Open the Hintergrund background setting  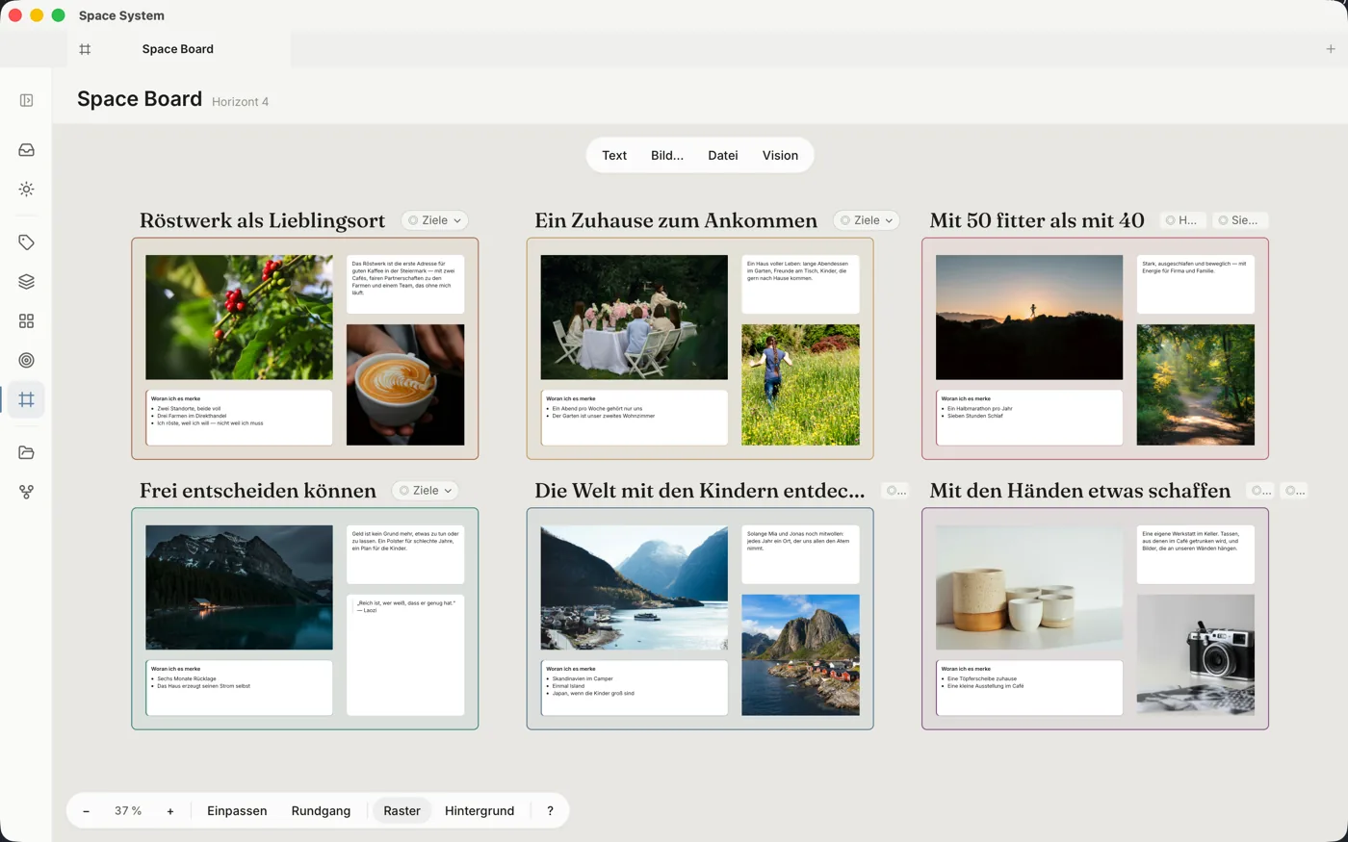coord(480,811)
